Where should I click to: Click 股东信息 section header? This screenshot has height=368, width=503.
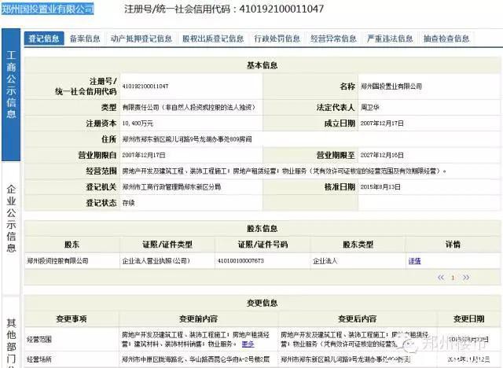pyautogui.click(x=262, y=229)
